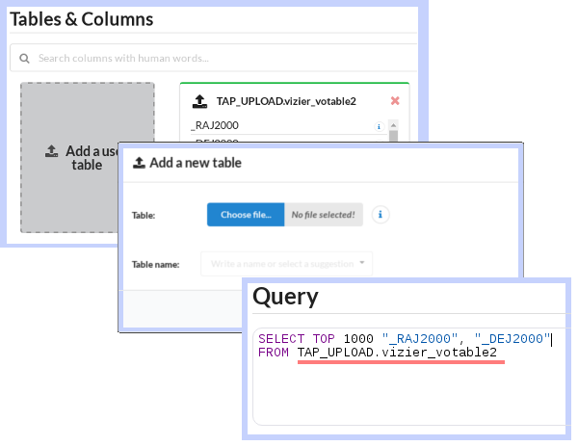Click upload icon in Add a user table
Screen dimensions: 578x446
click(52, 151)
